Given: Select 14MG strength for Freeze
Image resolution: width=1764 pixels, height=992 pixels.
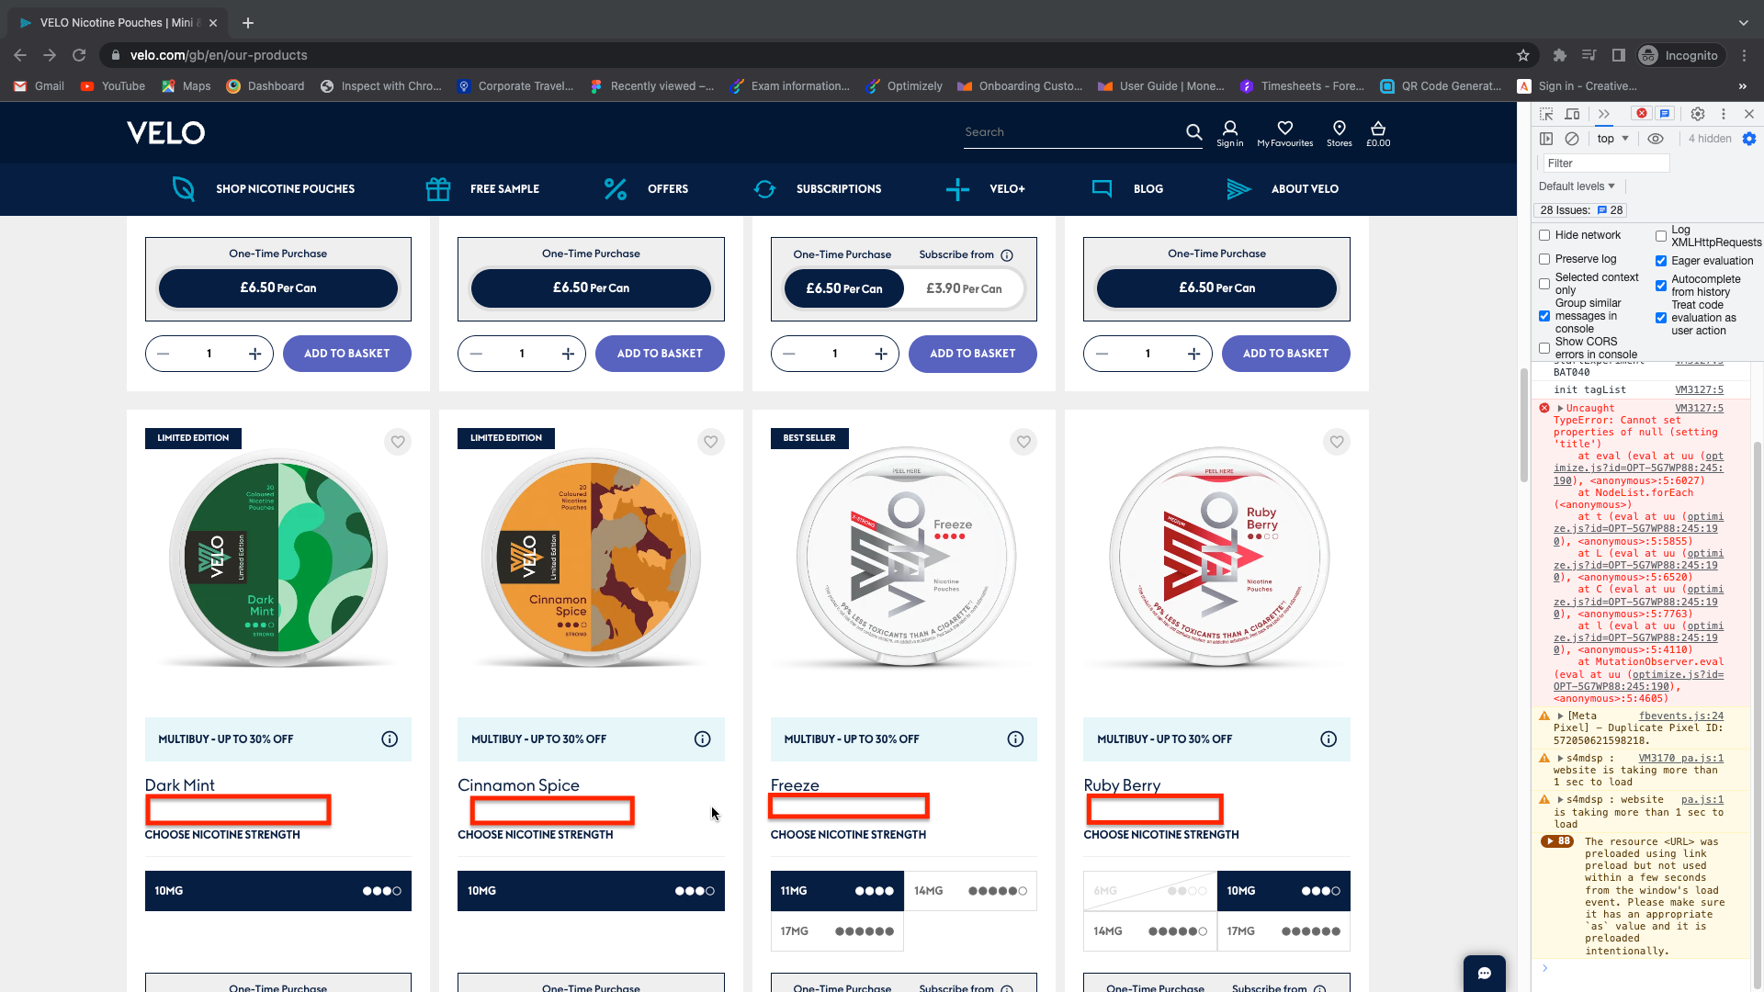Looking at the screenshot, I should [x=969, y=891].
